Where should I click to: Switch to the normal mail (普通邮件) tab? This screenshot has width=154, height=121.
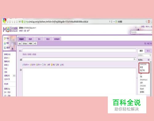(x=22, y=39)
